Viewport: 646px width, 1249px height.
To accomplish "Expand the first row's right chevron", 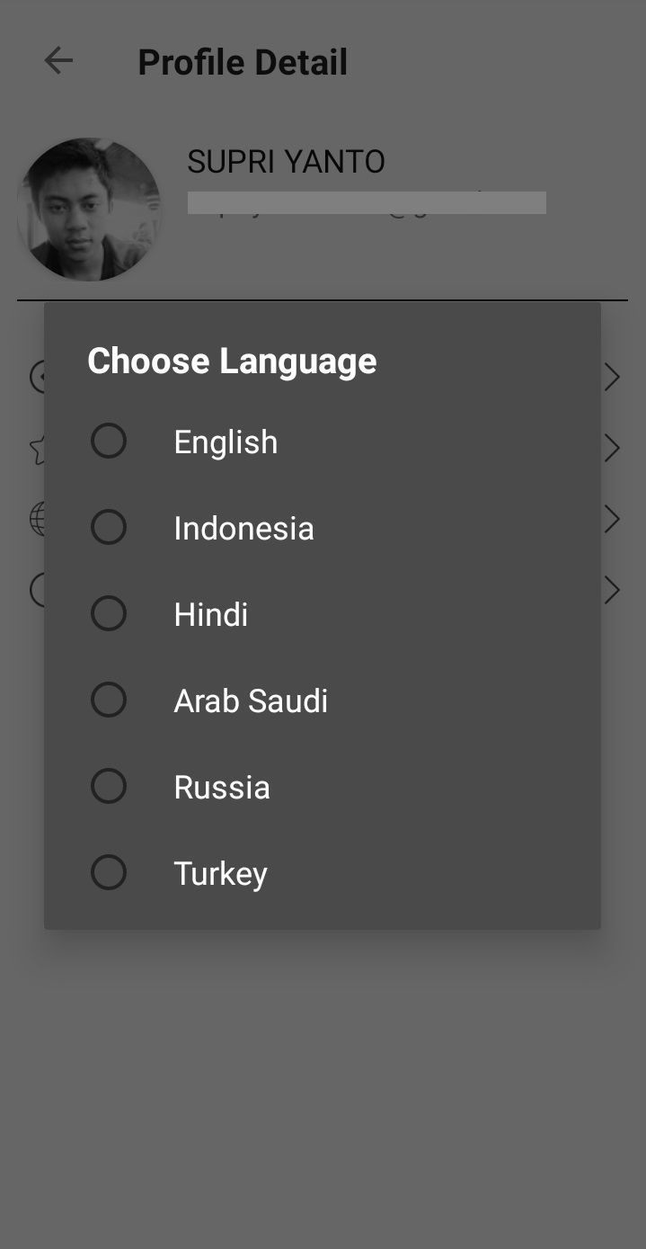I will pyautogui.click(x=613, y=378).
